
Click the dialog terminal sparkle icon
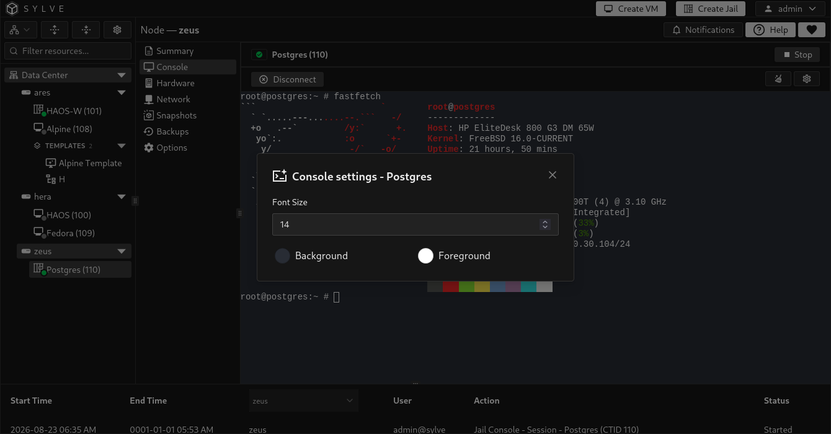pyautogui.click(x=280, y=176)
